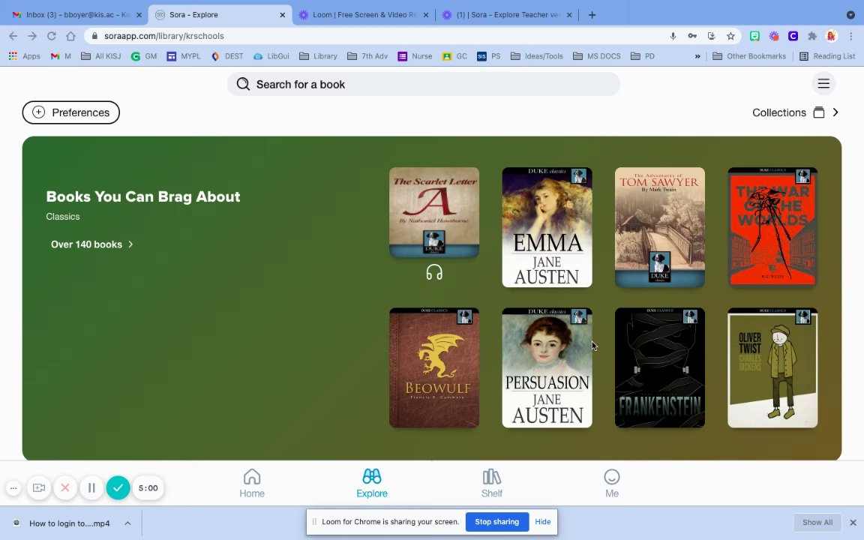
Task: Open the Sora hamburger menu
Action: tap(823, 84)
